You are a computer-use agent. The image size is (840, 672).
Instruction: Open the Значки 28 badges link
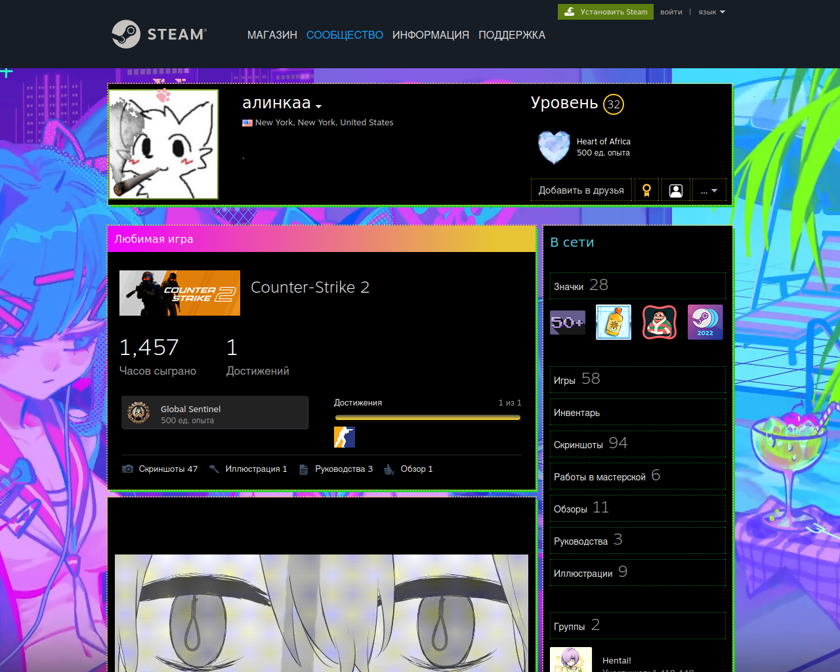coord(638,285)
